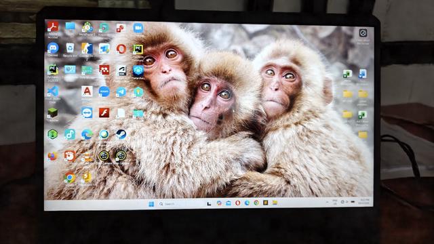
Task: Open the Windows Start button
Action: (x=151, y=204)
